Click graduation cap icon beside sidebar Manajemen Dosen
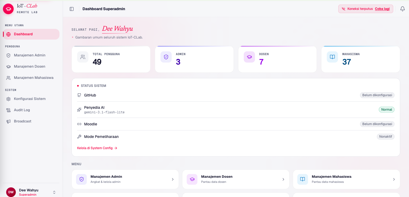409x197 pixels. click(9, 67)
